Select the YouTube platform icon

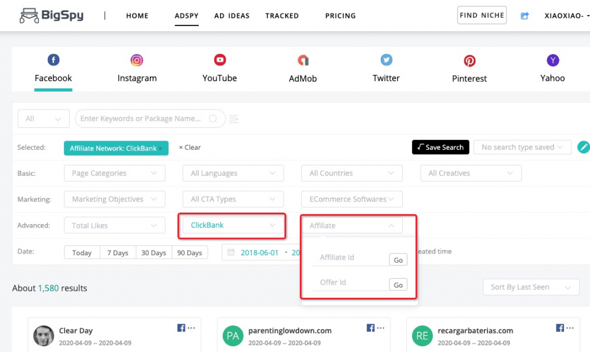pyautogui.click(x=220, y=60)
